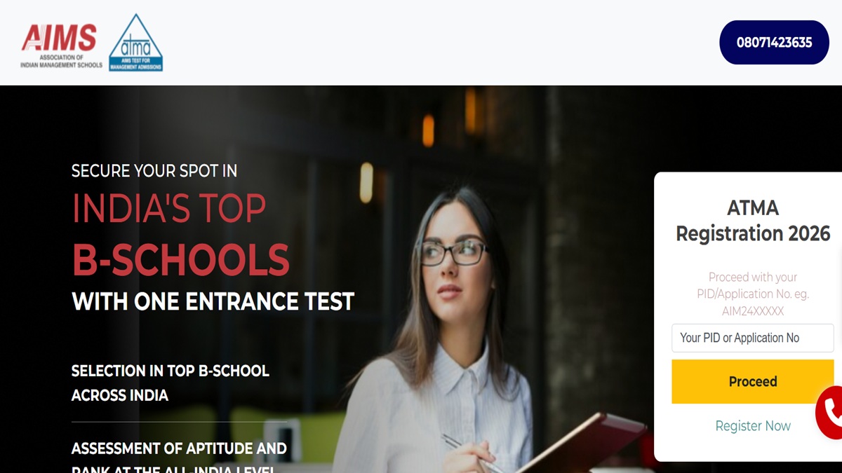Click the SECURE YOUR SPOT IN text
Viewport: 842px width, 473px height.
[x=154, y=171]
